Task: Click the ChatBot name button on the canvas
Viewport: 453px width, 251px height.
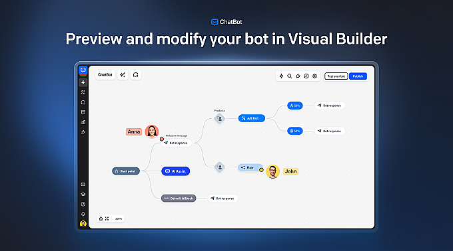Action: [x=105, y=75]
